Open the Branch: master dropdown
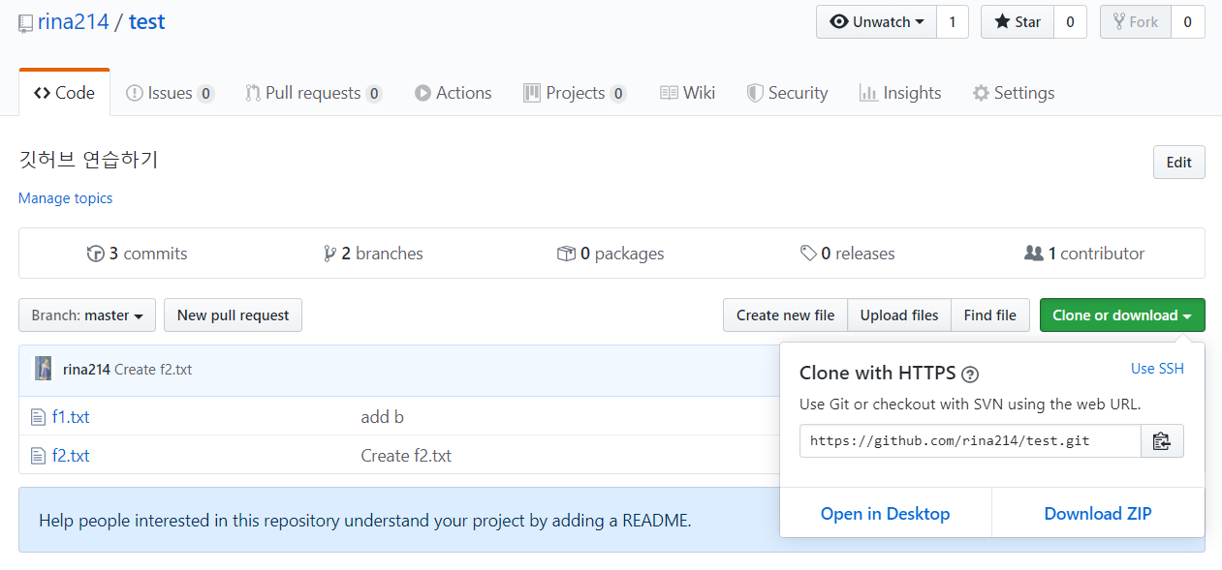This screenshot has width=1222, height=570. tap(87, 315)
